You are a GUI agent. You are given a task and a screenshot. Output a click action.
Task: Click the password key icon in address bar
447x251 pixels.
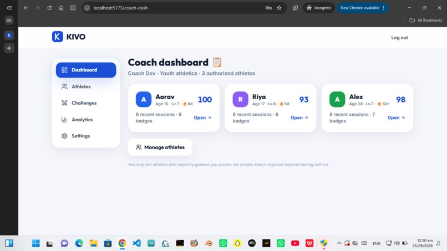point(268,8)
